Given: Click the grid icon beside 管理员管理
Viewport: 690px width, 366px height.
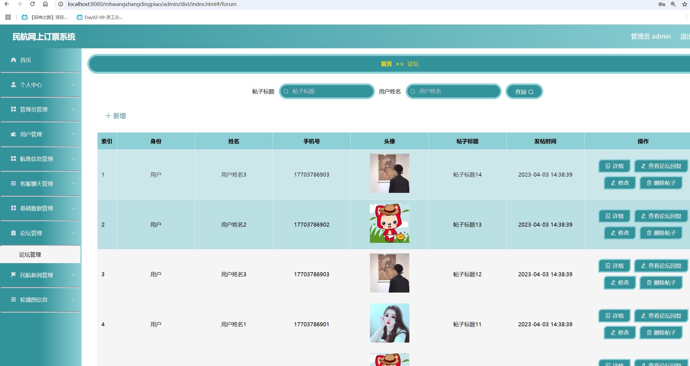Looking at the screenshot, I should [x=13, y=109].
